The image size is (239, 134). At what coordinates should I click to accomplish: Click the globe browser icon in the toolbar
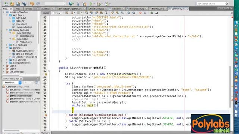(71, 4)
